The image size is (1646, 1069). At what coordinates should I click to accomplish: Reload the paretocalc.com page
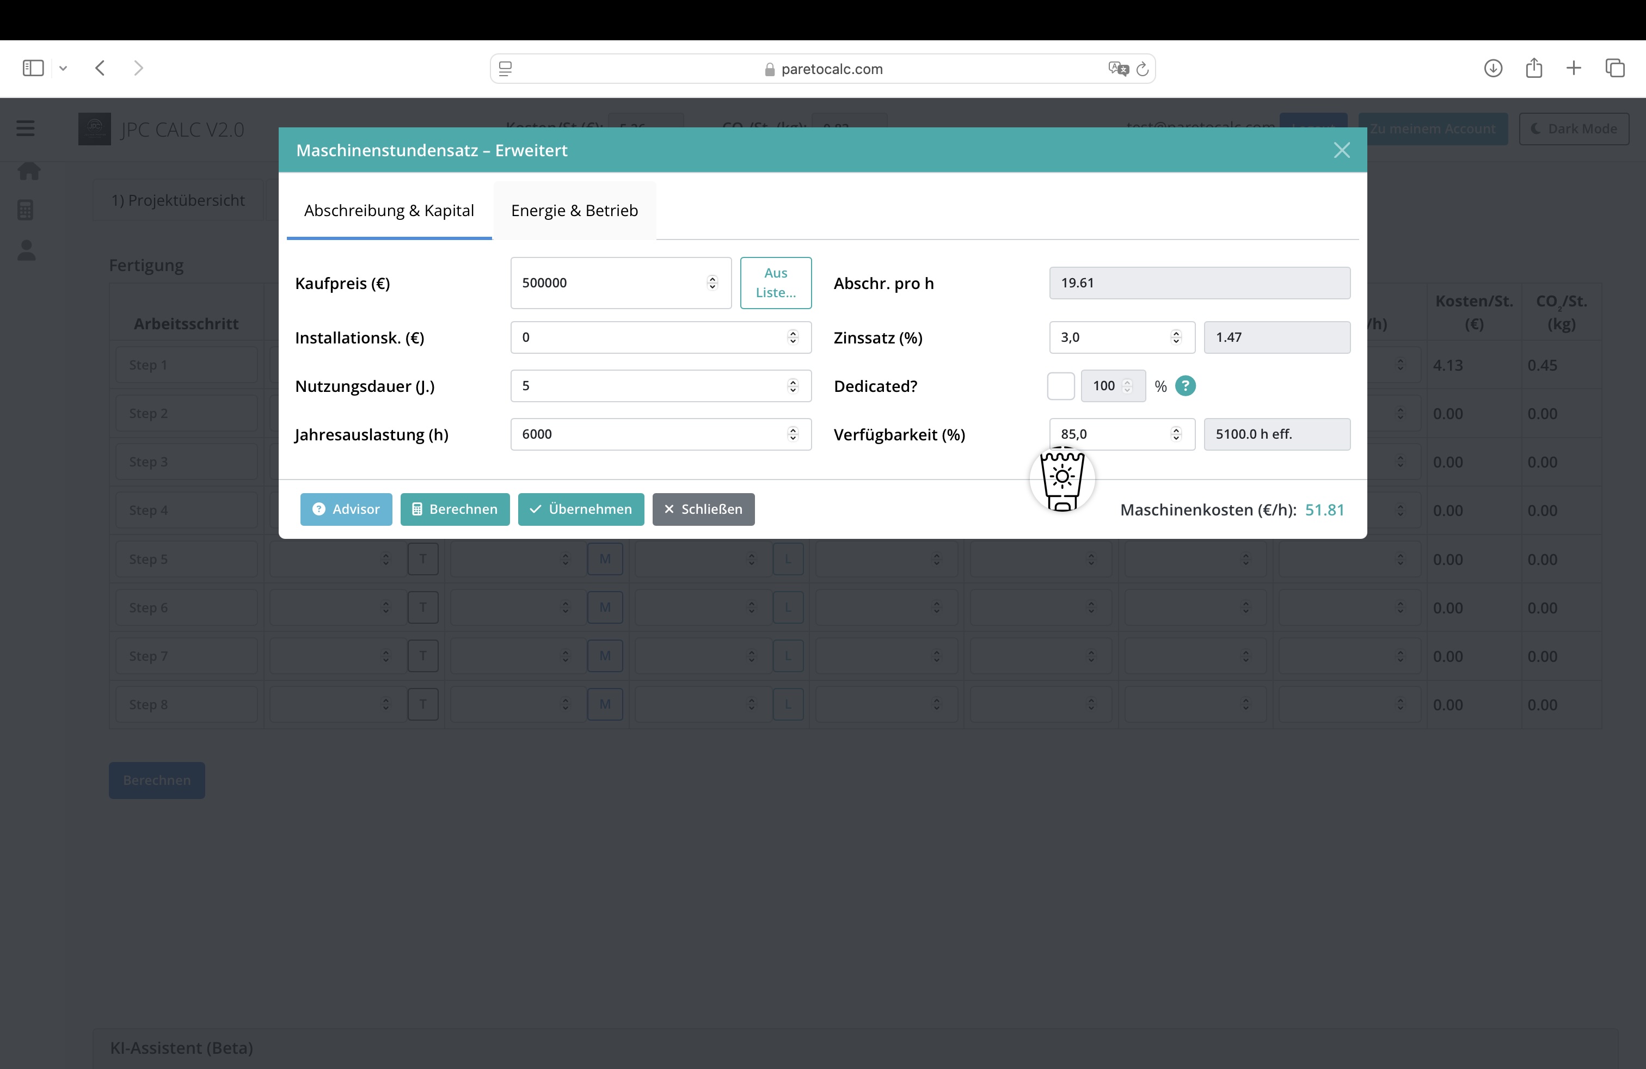(x=1143, y=69)
